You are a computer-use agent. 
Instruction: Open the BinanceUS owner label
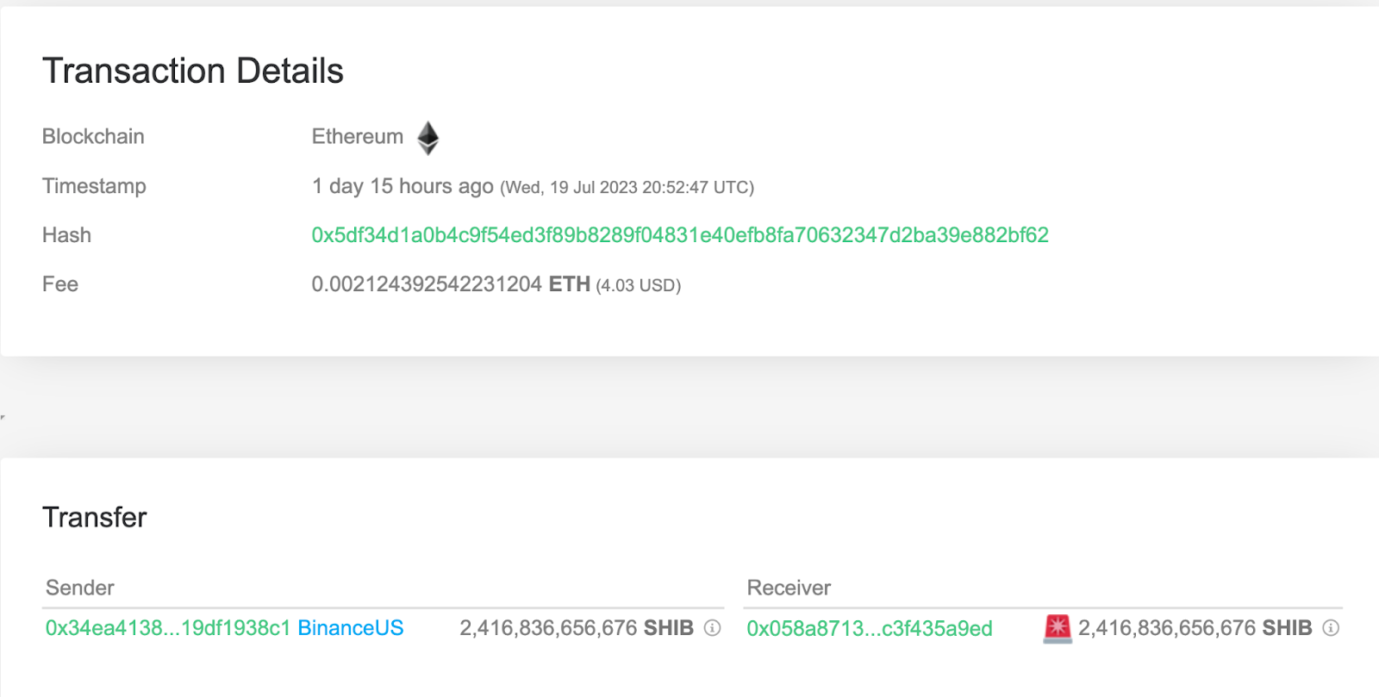point(351,628)
